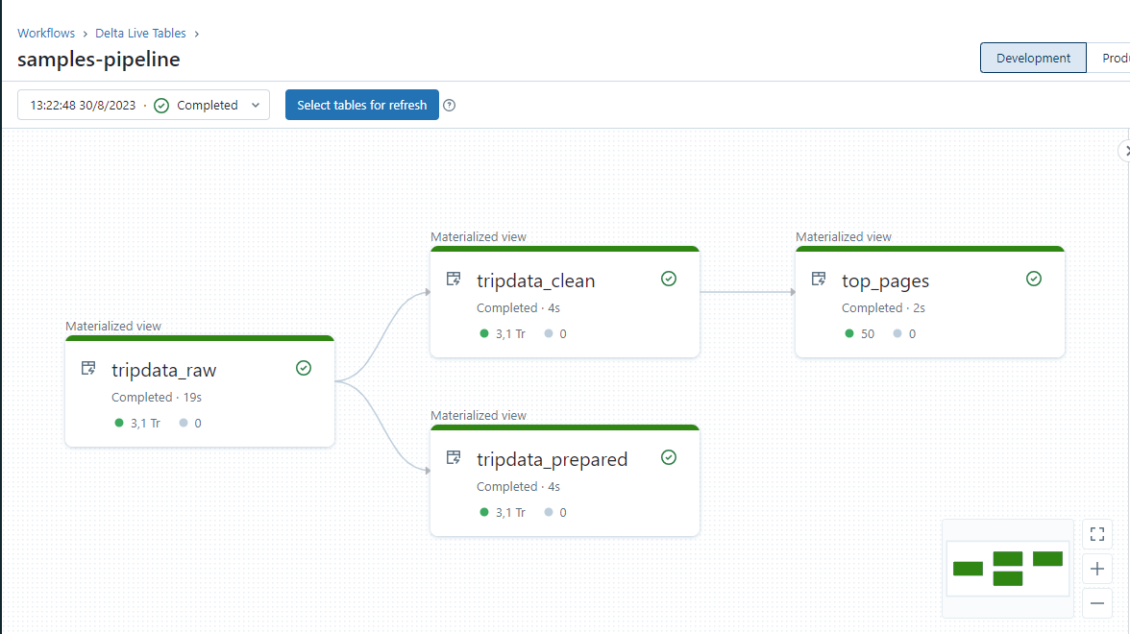The image size is (1130, 634).
Task: Select the tripdata_clean node
Action: tap(535, 281)
